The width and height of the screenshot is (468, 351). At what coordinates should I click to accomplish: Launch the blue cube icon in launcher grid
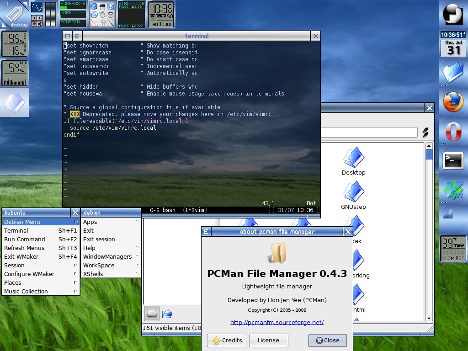[94, 6]
